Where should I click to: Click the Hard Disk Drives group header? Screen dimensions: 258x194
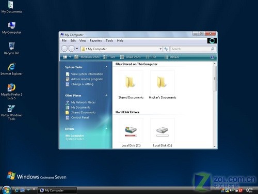(127, 112)
